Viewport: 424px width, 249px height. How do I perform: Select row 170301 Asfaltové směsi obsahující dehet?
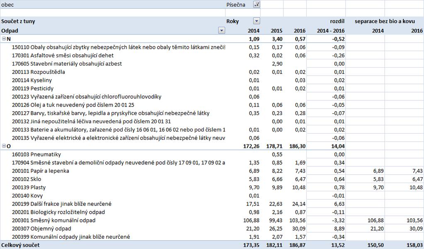(x=63, y=55)
